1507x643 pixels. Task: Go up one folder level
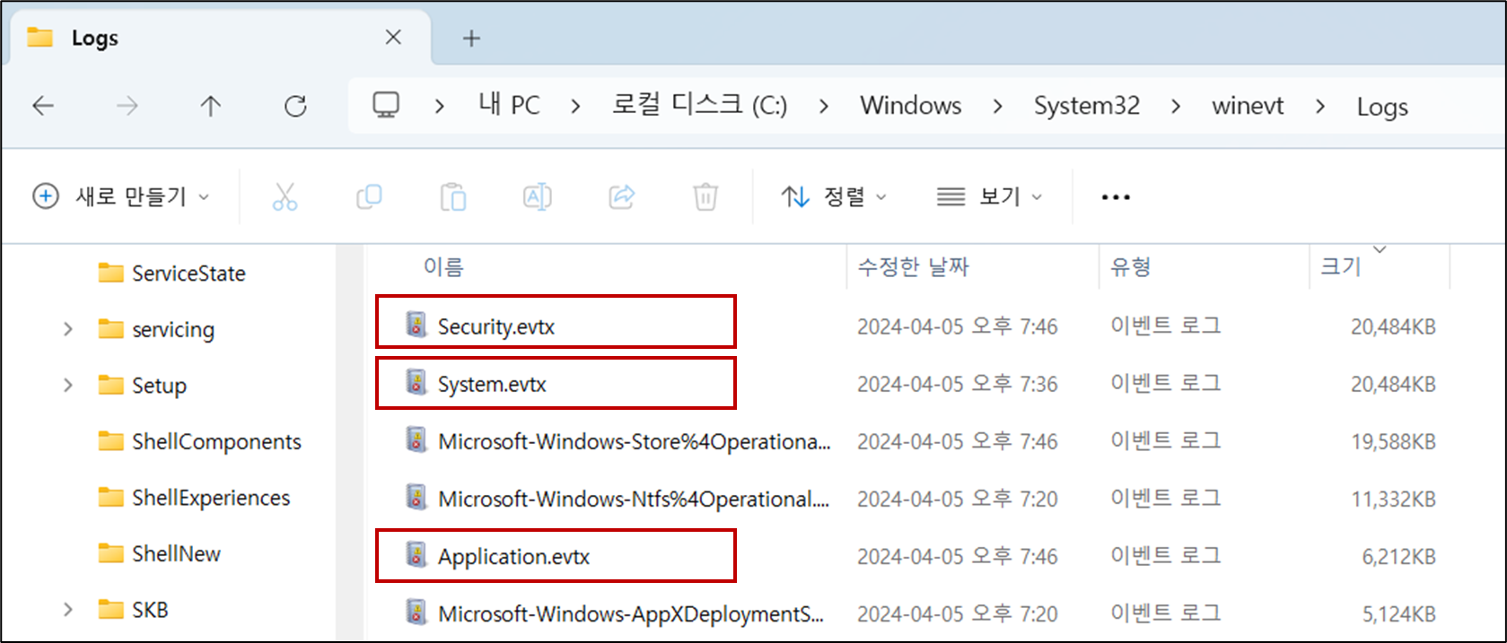click(211, 107)
